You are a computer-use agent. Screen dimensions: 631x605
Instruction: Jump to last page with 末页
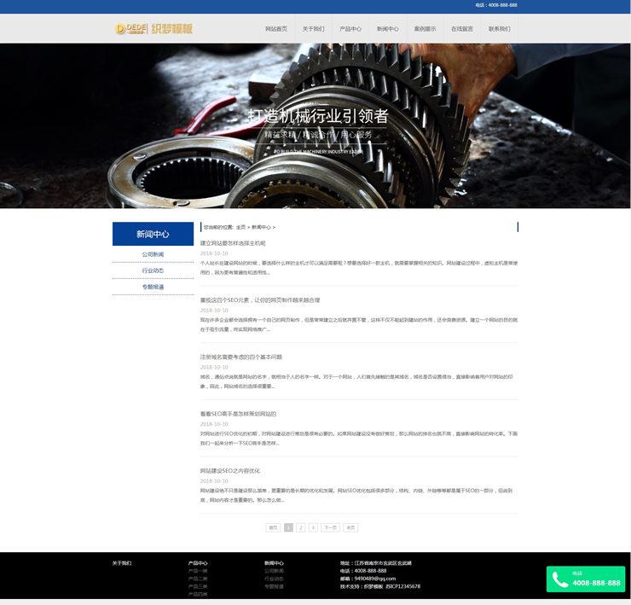click(350, 527)
